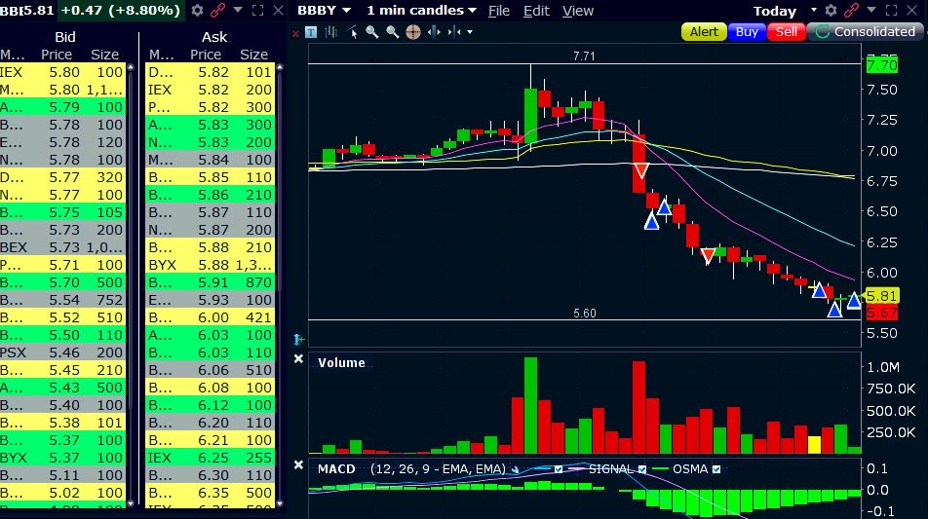
Task: Click the red 5.67 price axis label
Action: (882, 313)
